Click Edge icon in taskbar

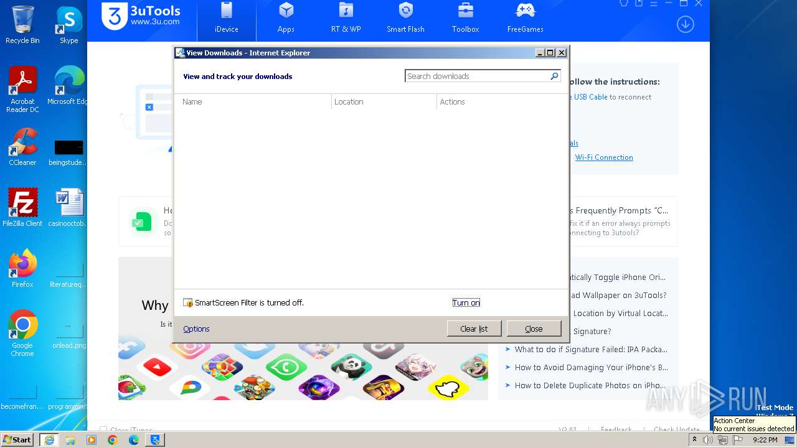134,440
